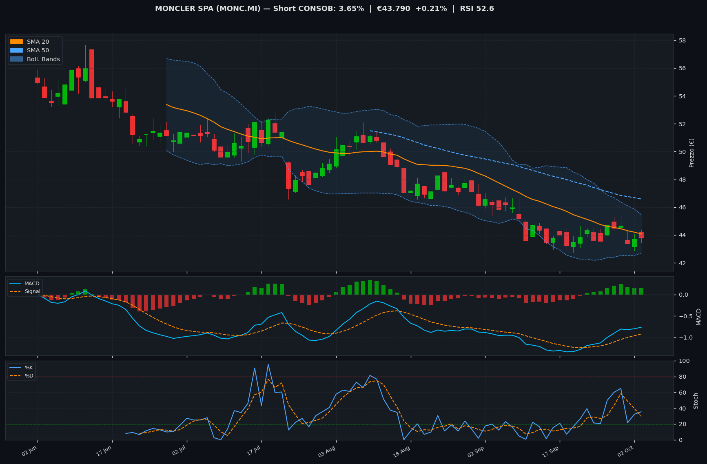Click the 48 price axis value
Image resolution: width=707 pixels, height=464 pixels.
pyautogui.click(x=682, y=180)
